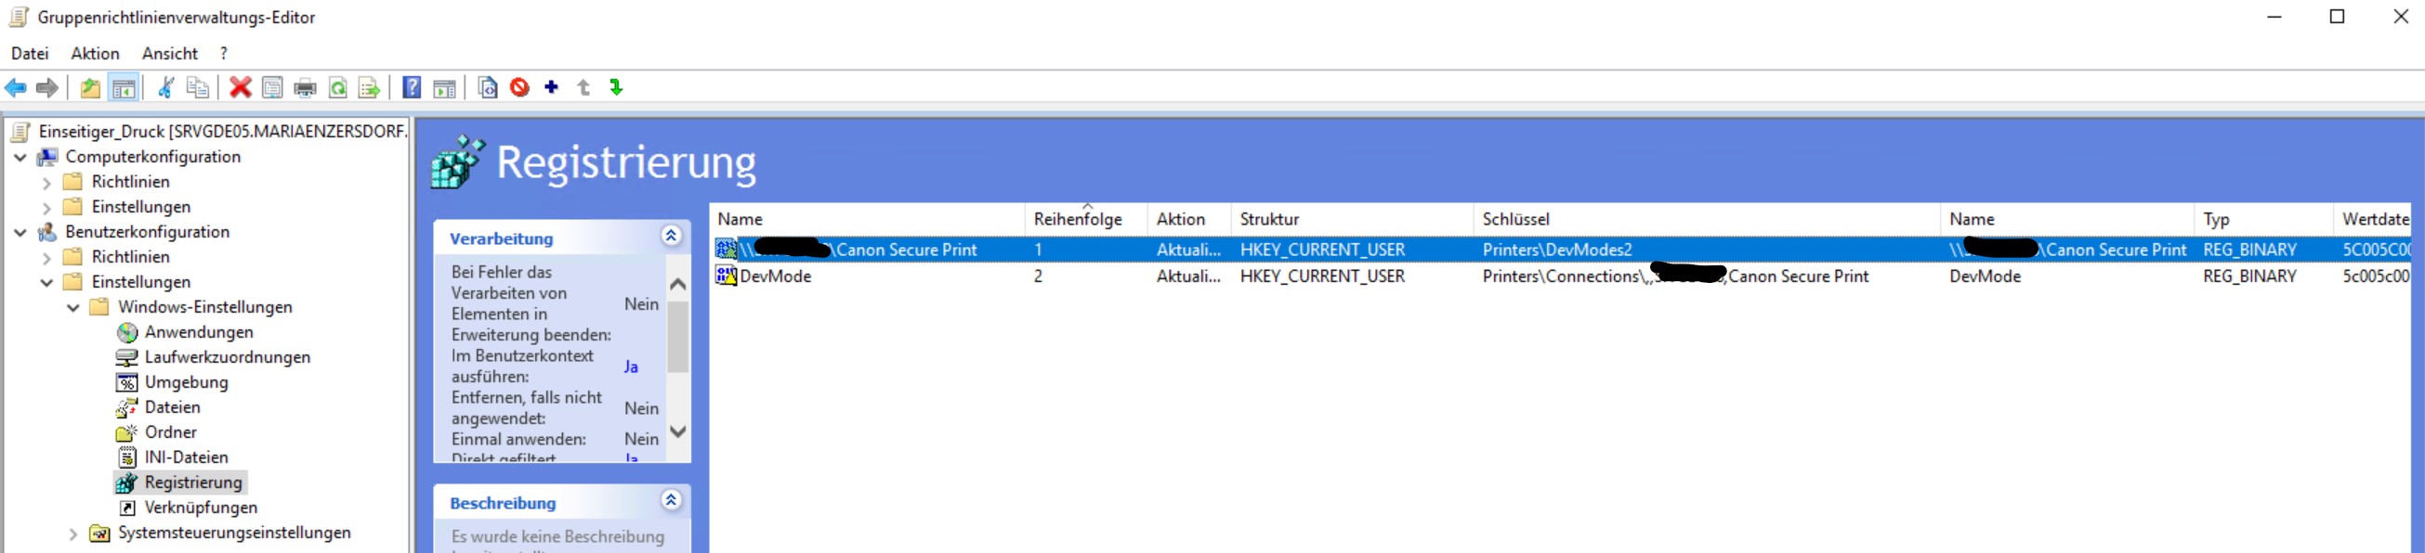
Task: Select the Systemsteuerungseinstellungen tree item
Action: tap(234, 533)
